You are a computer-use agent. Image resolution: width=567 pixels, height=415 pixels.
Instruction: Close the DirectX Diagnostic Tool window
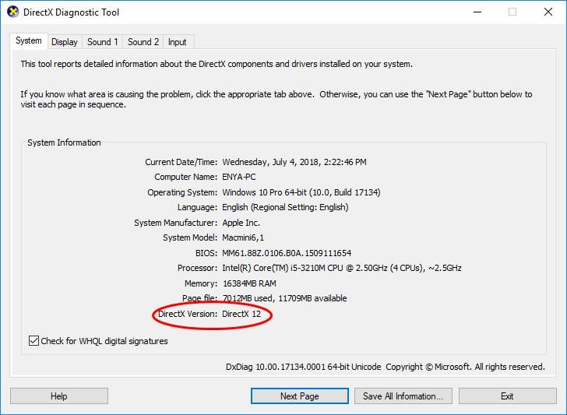click(x=548, y=12)
